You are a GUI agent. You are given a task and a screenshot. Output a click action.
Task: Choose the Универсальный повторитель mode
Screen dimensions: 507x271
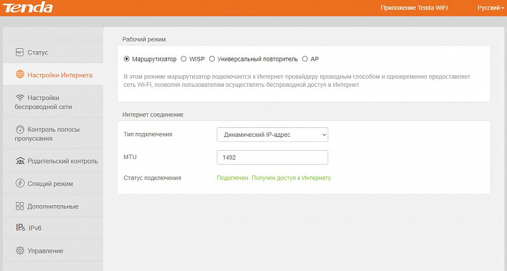[212, 59]
